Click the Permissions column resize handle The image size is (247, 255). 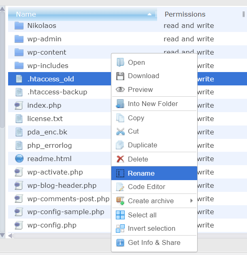tap(244, 14)
